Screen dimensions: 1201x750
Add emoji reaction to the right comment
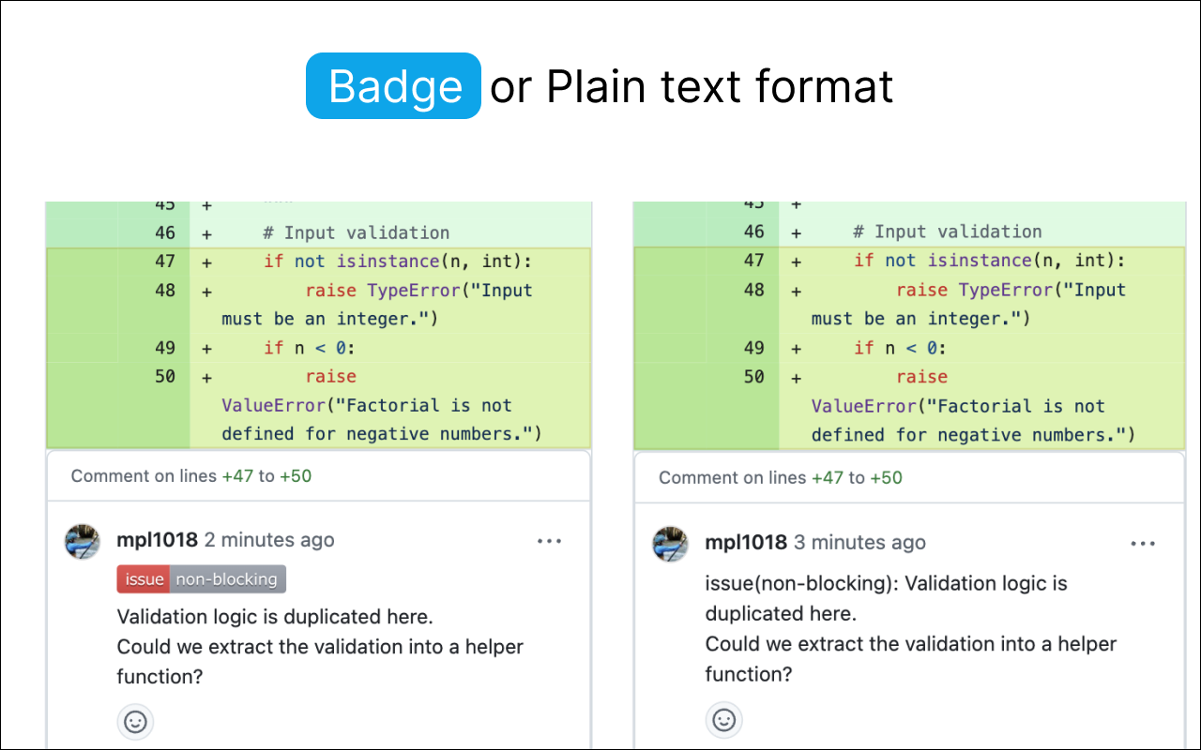tap(723, 720)
